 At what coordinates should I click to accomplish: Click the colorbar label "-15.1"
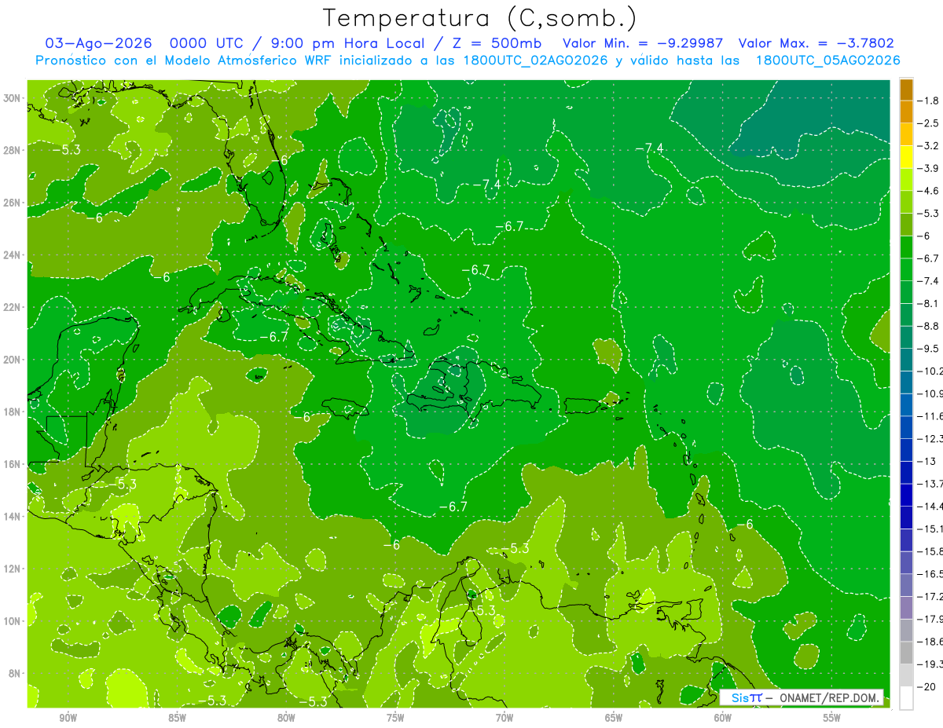[x=930, y=529]
